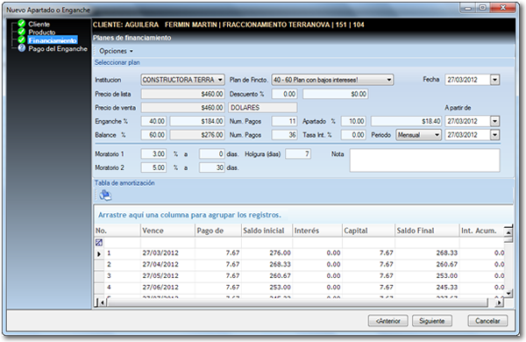Select the Financiamiento step in the tree
This screenshot has height=342, width=526.
click(53, 40)
